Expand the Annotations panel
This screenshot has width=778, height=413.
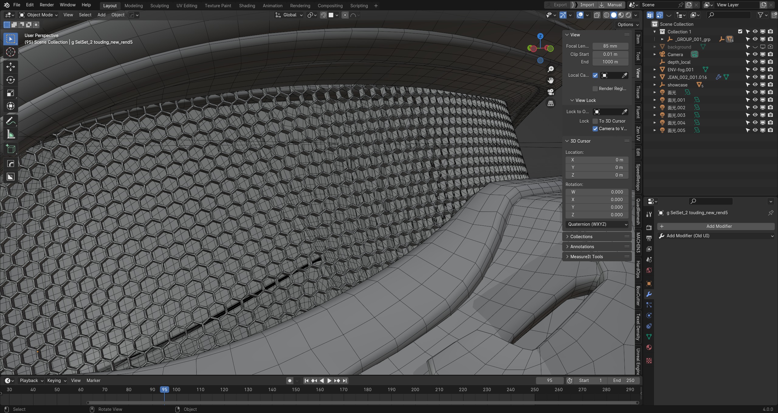point(582,247)
